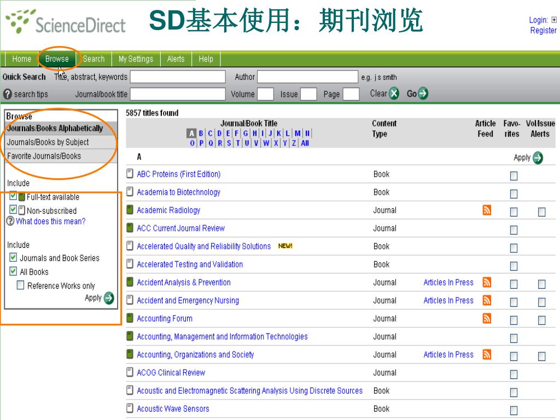The height and width of the screenshot is (420, 560).
Task: Open the RSS feed for Accounting Forum
Action: coord(486,318)
